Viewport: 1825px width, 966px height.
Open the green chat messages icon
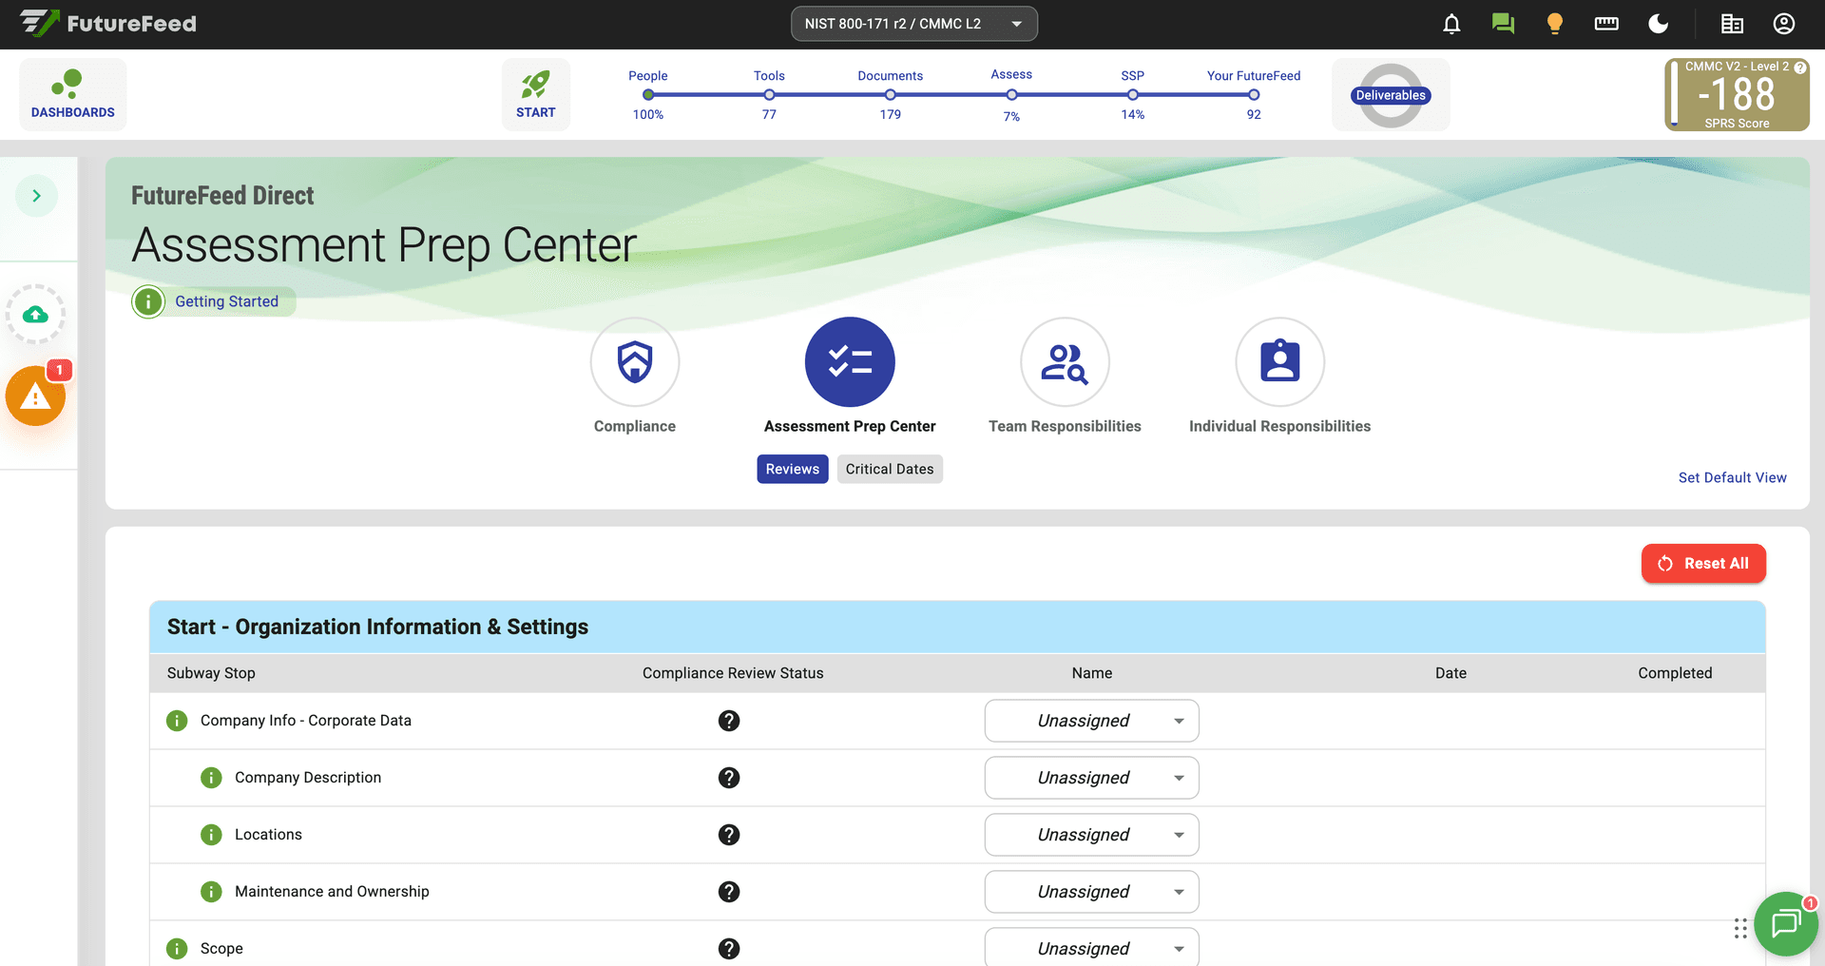coord(1503,24)
